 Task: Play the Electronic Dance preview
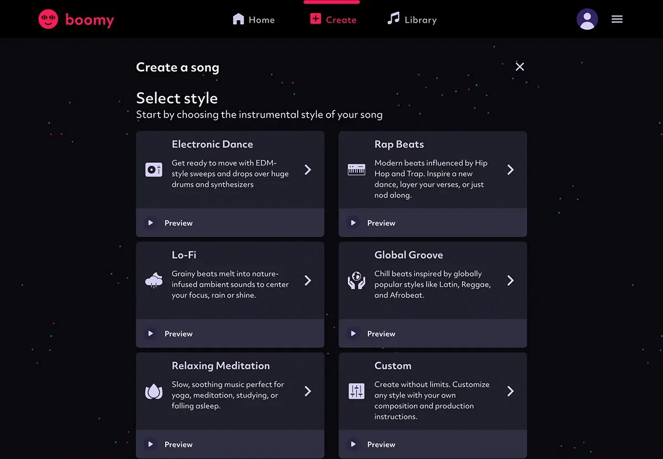150,223
